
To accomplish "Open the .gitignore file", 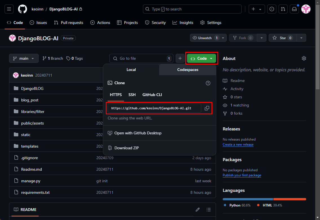I will 29,158.
